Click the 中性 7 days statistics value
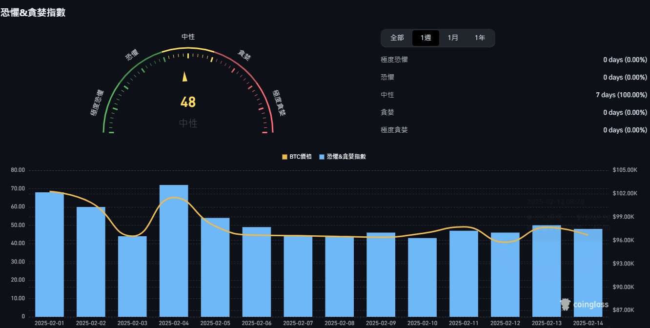Viewport: 650px width, 328px height. (621, 95)
